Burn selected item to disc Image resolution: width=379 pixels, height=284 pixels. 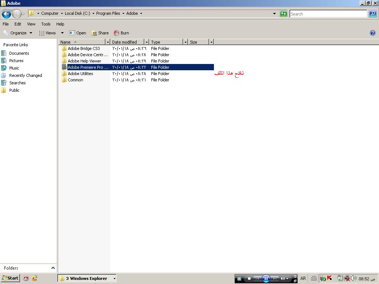121,33
